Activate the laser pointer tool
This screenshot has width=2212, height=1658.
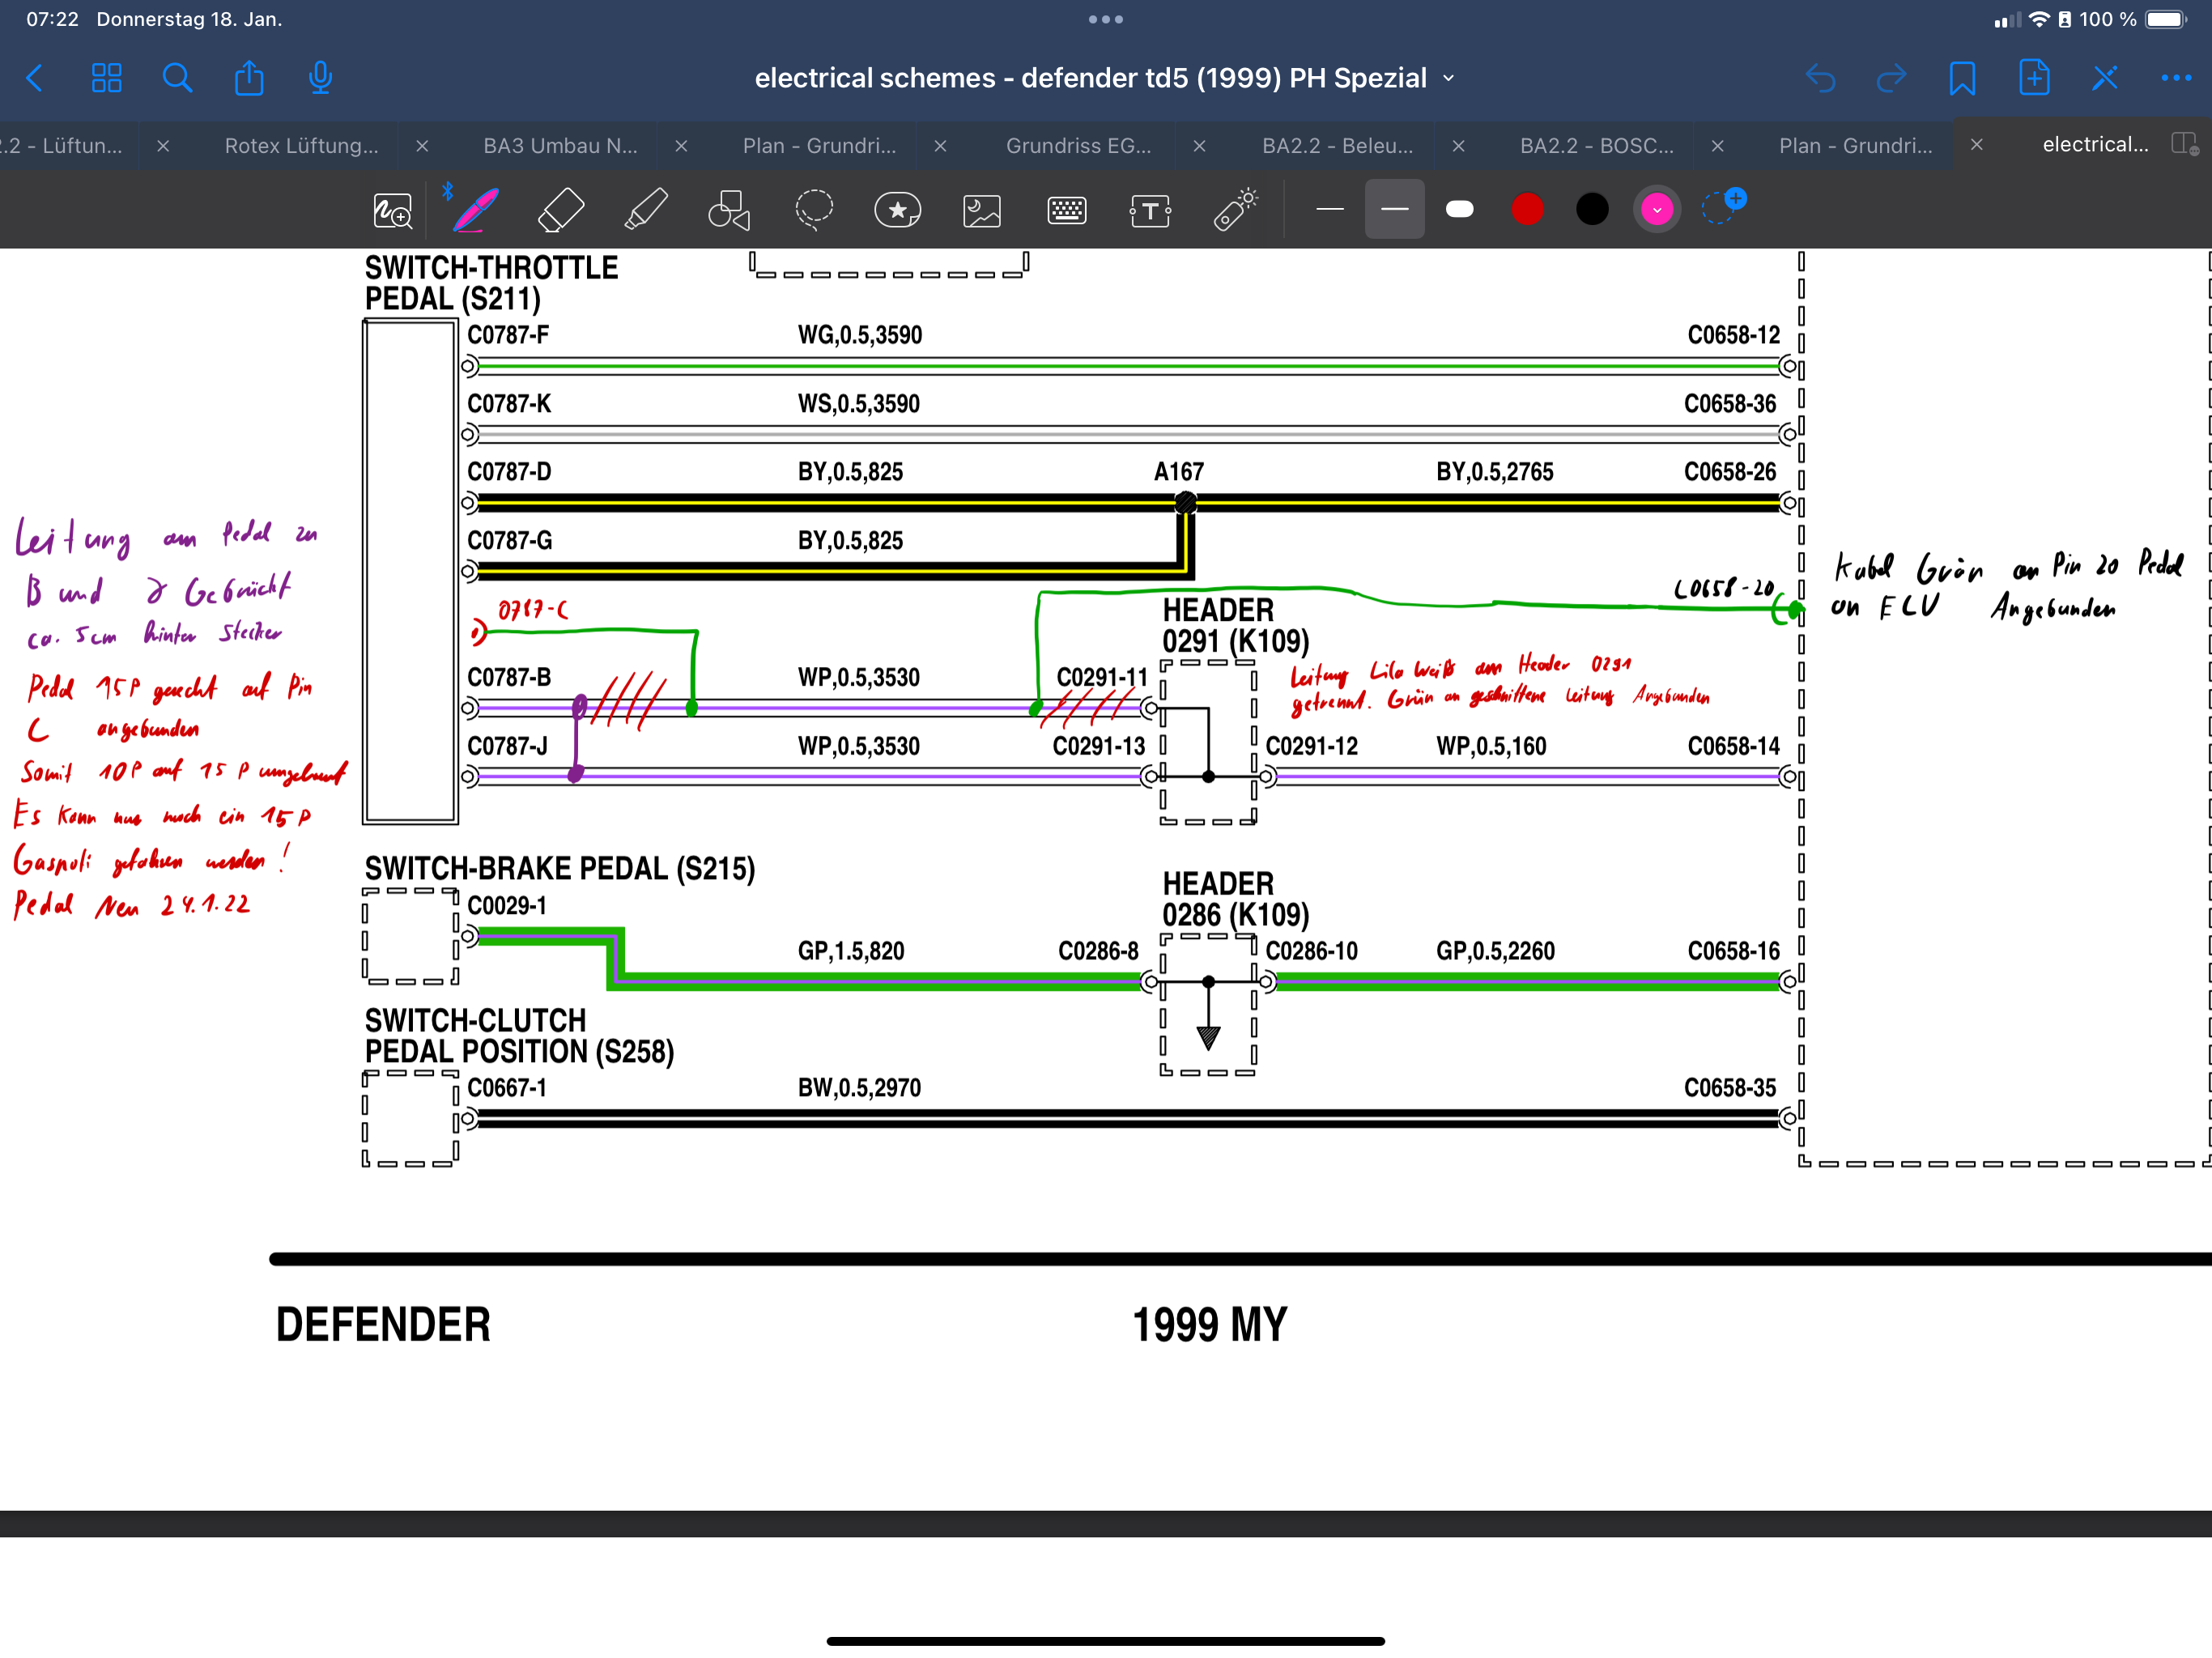point(1235,209)
